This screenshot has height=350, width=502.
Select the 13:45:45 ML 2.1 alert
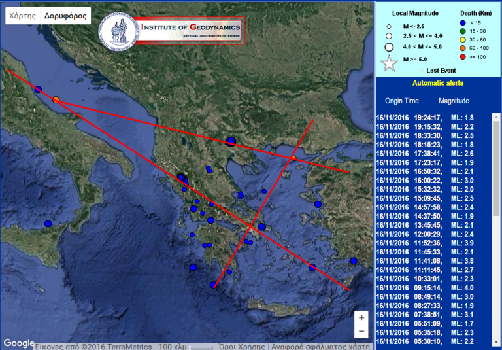[x=424, y=225]
